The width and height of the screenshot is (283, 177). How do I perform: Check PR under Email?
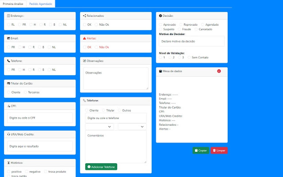(x=9, y=47)
